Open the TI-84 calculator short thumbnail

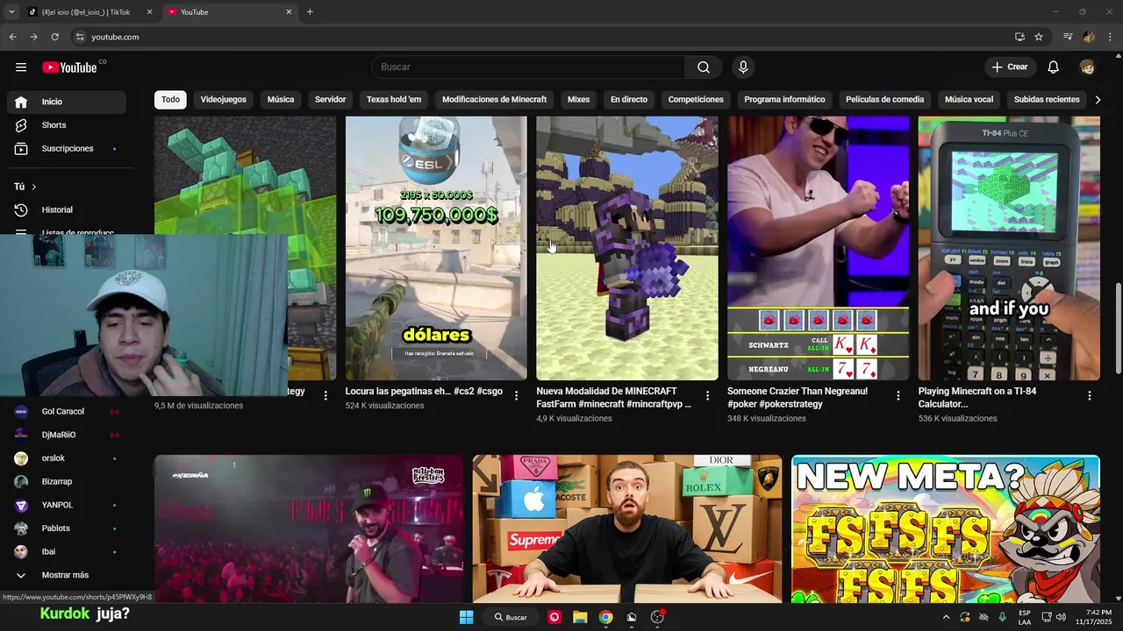tap(1009, 248)
